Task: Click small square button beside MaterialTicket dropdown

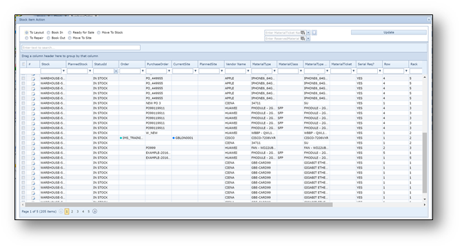Action: (x=314, y=32)
